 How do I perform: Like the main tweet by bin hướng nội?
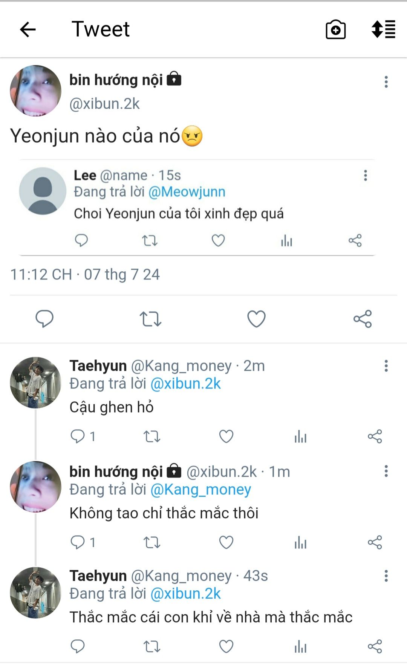click(x=256, y=319)
